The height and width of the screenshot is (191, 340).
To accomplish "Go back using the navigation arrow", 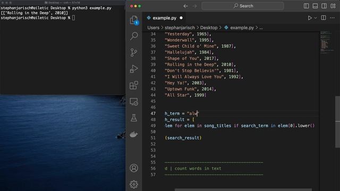I will (x=185, y=6).
